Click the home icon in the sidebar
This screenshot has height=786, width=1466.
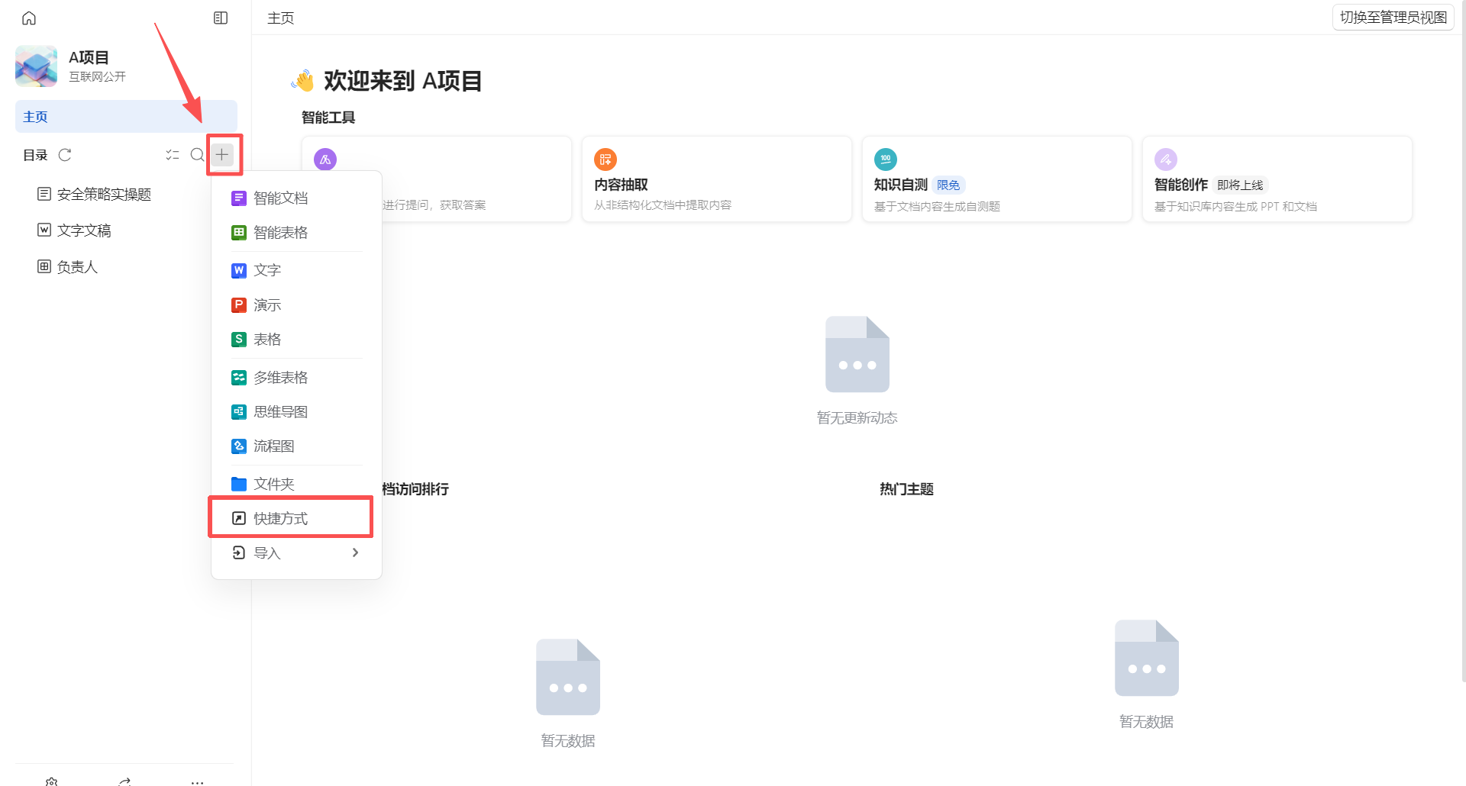29,18
